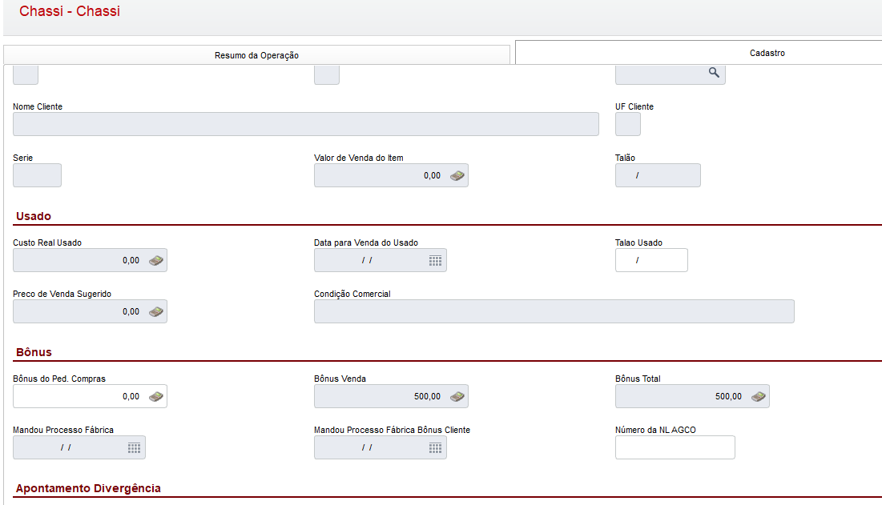This screenshot has width=882, height=505.
Task: Click the magnifier search icon above UF Cliente
Action: [x=714, y=73]
